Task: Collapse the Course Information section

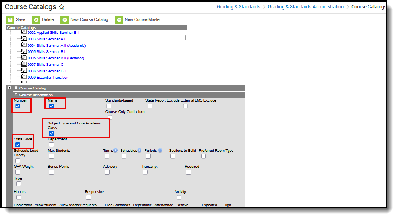Action: click(16, 94)
